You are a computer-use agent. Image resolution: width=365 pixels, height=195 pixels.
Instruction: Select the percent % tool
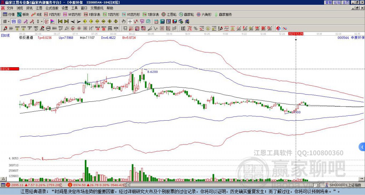click(196, 28)
